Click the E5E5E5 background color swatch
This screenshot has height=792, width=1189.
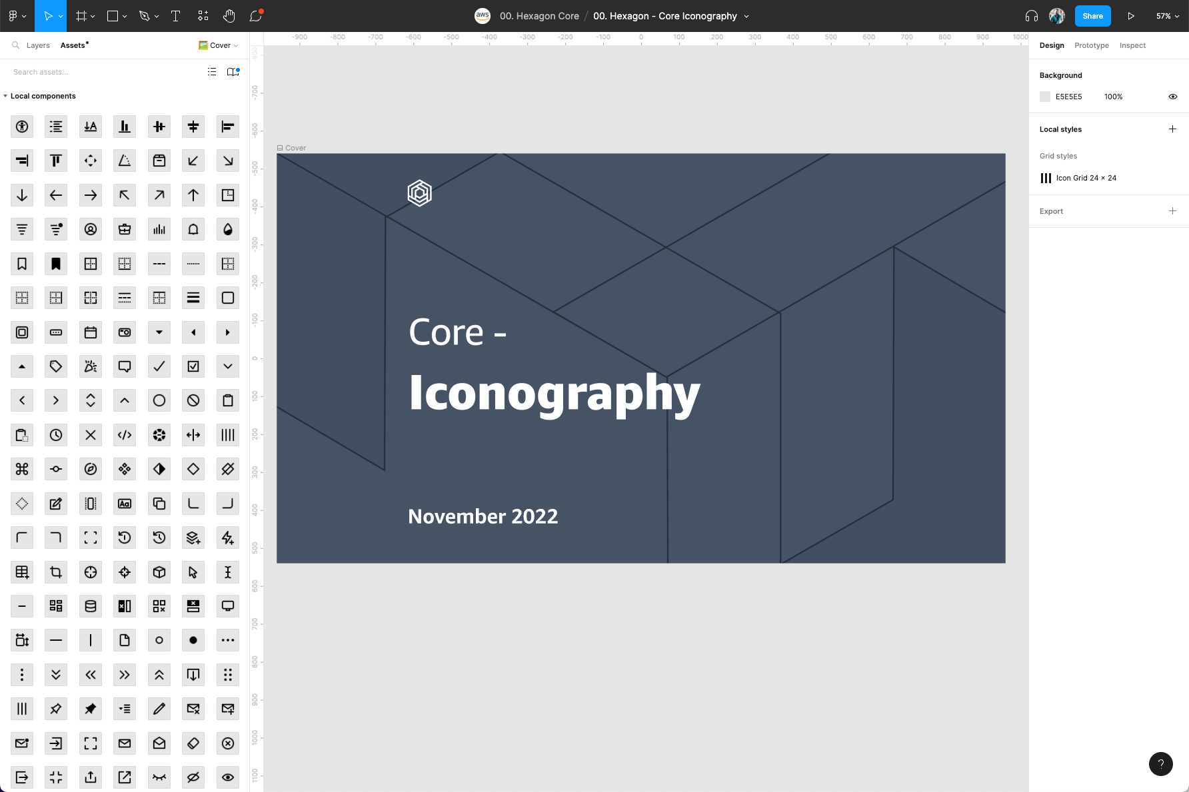(1045, 97)
